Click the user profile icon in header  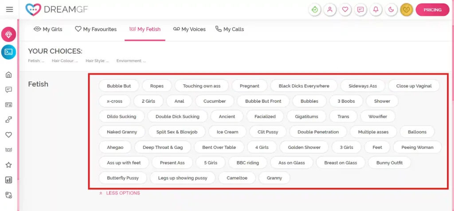click(x=329, y=10)
